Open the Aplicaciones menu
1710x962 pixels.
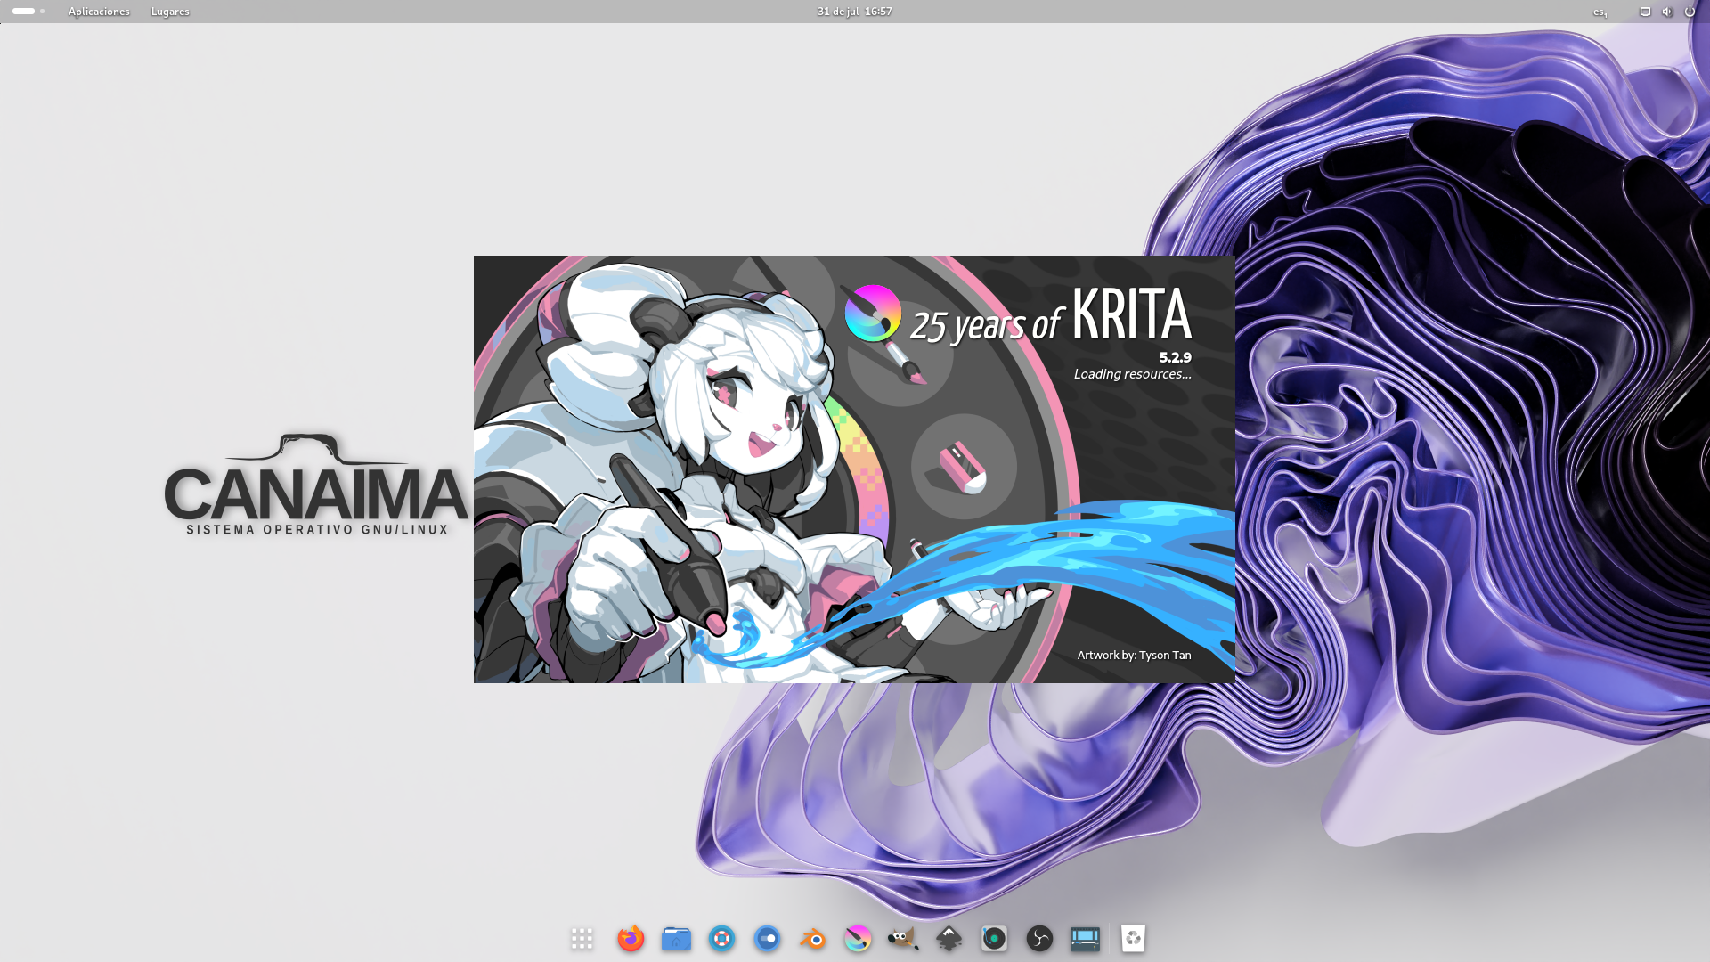coord(99,12)
